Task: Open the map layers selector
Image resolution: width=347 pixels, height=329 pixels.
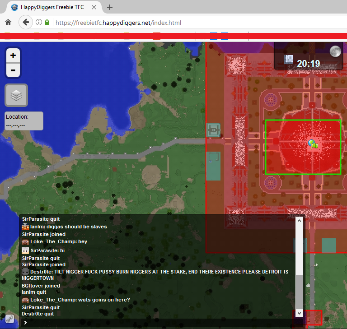Action: click(16, 95)
